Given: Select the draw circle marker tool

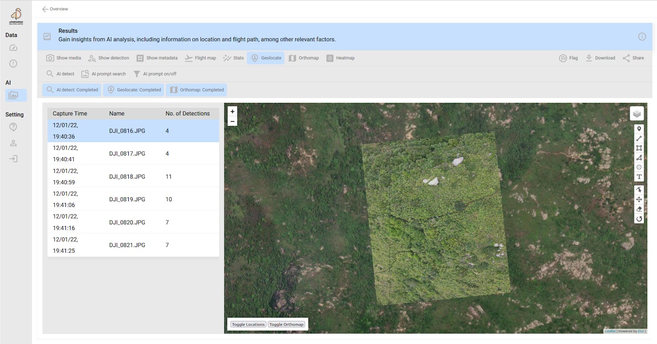Looking at the screenshot, I should [639, 167].
